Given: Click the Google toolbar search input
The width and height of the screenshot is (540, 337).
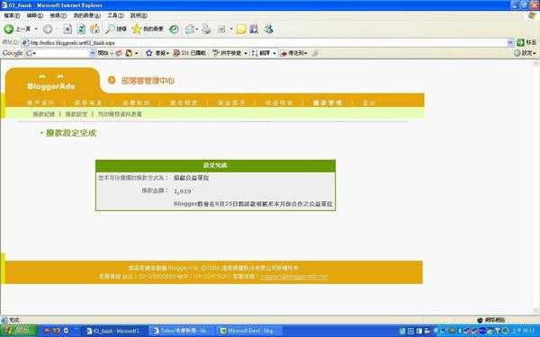Looking at the screenshot, I should coord(60,53).
